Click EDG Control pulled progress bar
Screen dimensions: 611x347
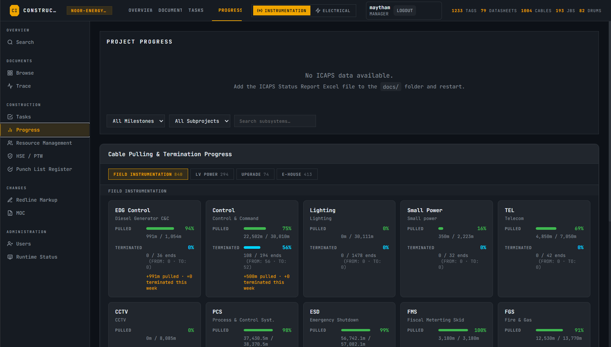(x=160, y=228)
